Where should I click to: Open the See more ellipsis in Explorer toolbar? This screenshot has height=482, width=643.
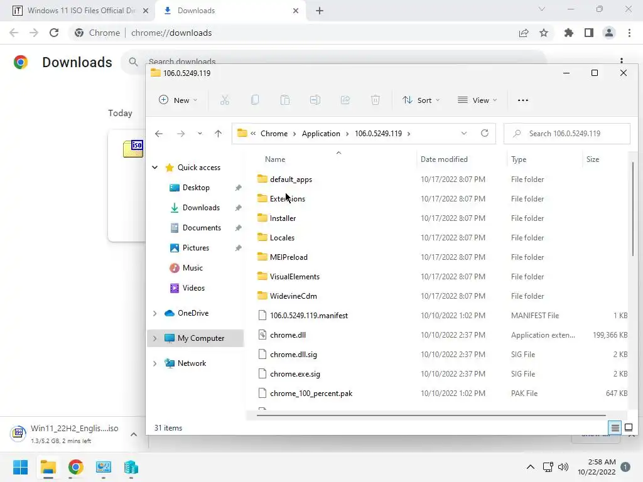[x=523, y=100]
